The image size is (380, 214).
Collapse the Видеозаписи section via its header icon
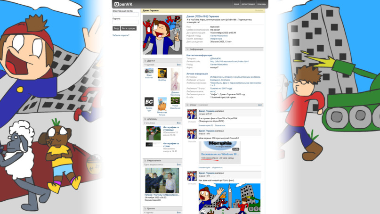[145, 161]
